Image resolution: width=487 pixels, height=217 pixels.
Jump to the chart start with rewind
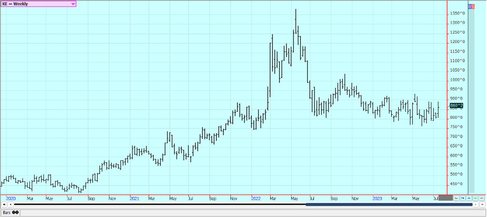click(4, 204)
